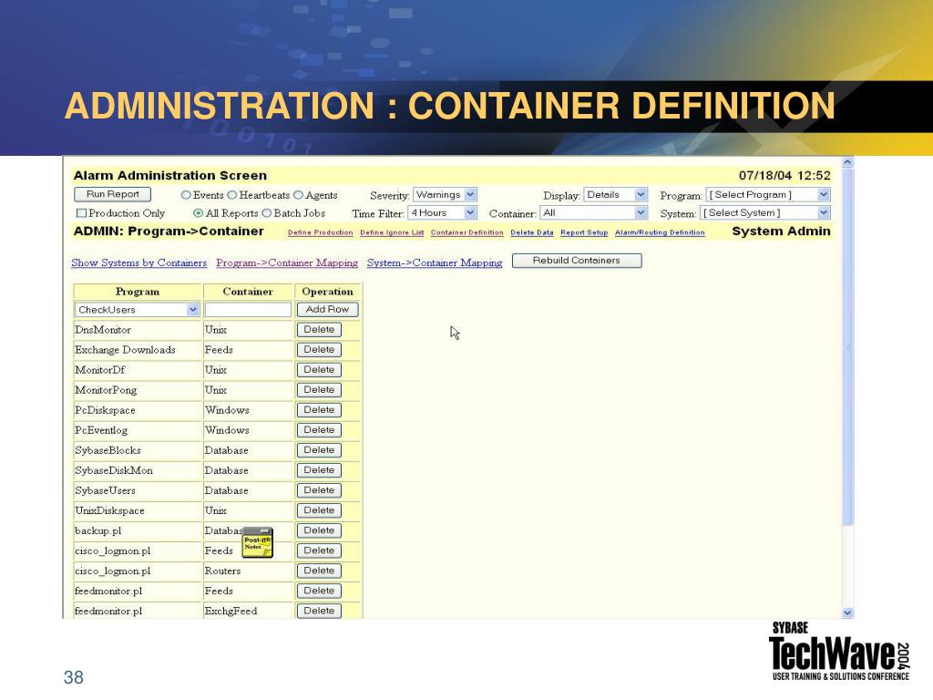This screenshot has width=933, height=700.
Task: Delete the SybaseBlocks row
Action: coord(319,450)
